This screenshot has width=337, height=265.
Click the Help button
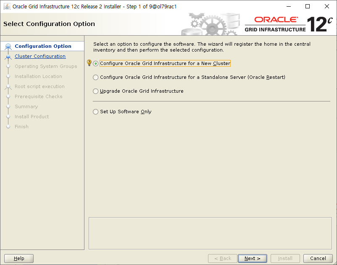click(19, 258)
